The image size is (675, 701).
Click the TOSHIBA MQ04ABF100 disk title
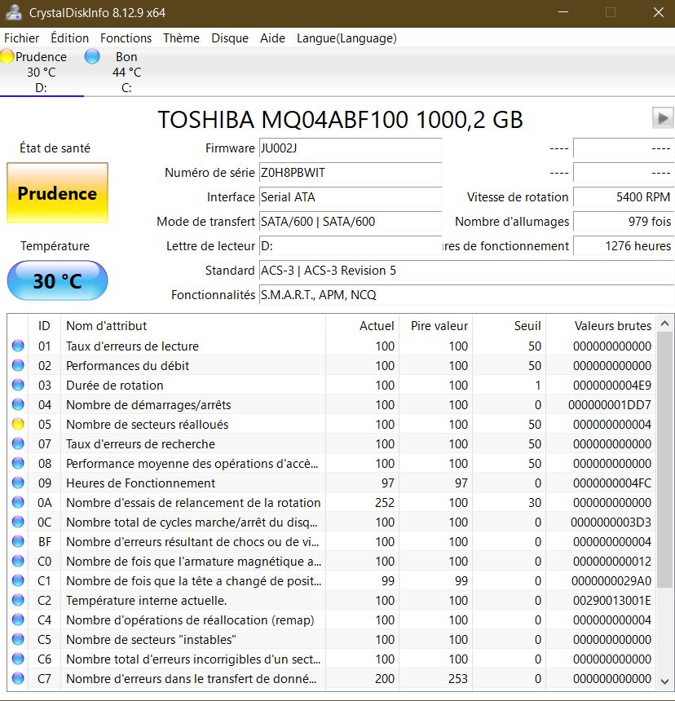pos(340,119)
